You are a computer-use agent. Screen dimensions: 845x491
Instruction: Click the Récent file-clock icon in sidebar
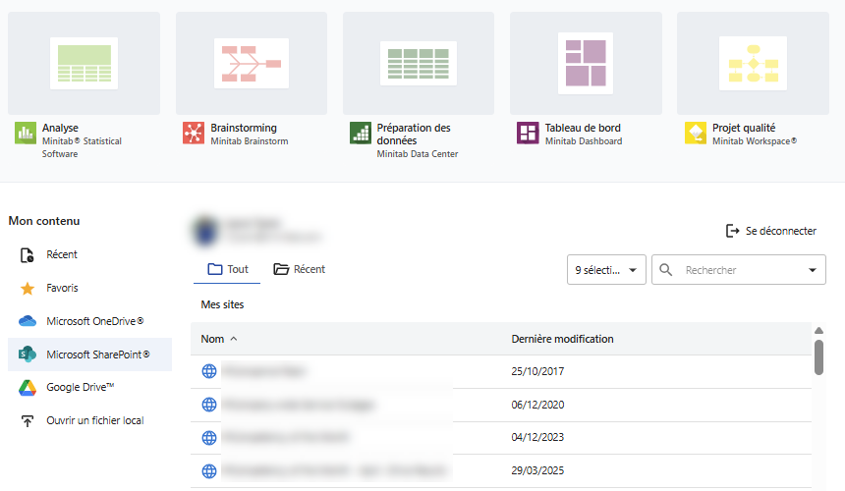pyautogui.click(x=27, y=255)
